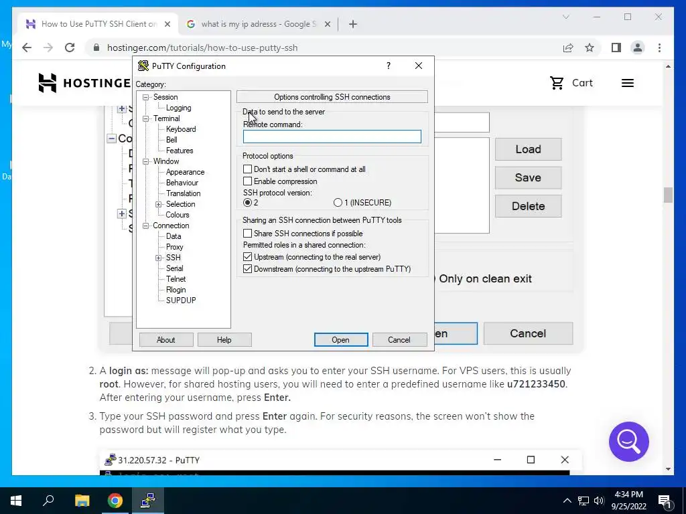
Task: Click the About button
Action: coord(166,339)
